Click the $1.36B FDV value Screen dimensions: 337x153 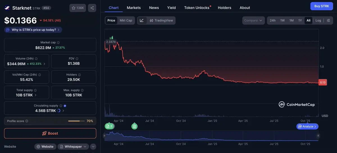74,63
